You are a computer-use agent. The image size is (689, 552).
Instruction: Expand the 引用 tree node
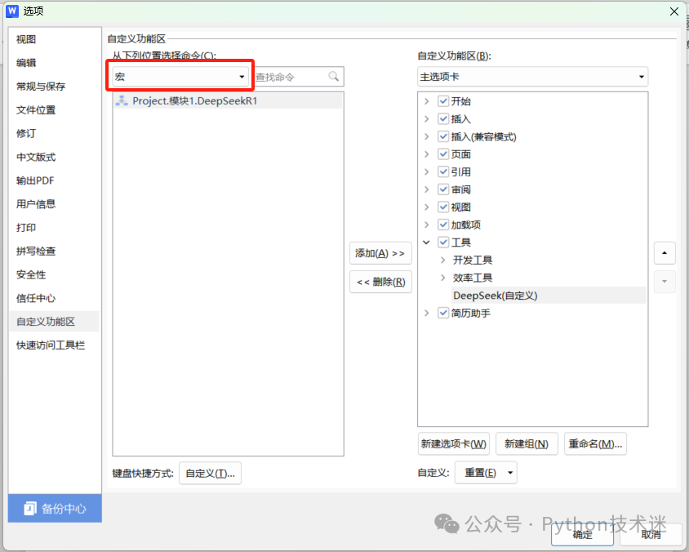tap(426, 171)
